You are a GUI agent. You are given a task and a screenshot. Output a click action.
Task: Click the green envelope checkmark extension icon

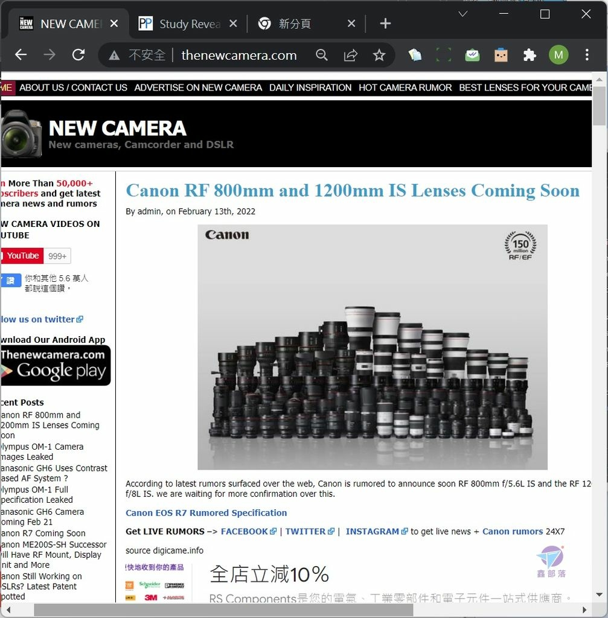point(472,55)
